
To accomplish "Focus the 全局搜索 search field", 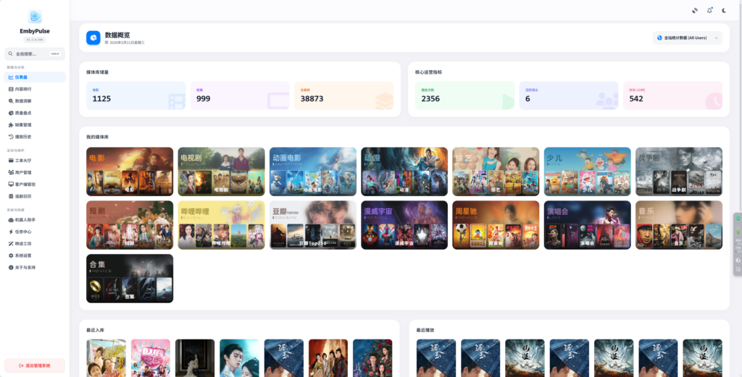I will pos(29,54).
